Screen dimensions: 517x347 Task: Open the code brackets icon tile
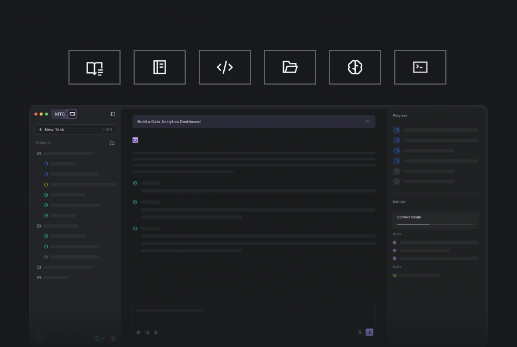point(225,67)
